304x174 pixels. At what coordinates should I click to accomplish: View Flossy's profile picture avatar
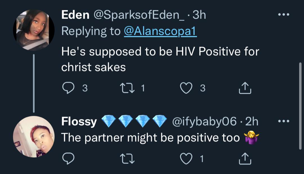pyautogui.click(x=34, y=137)
